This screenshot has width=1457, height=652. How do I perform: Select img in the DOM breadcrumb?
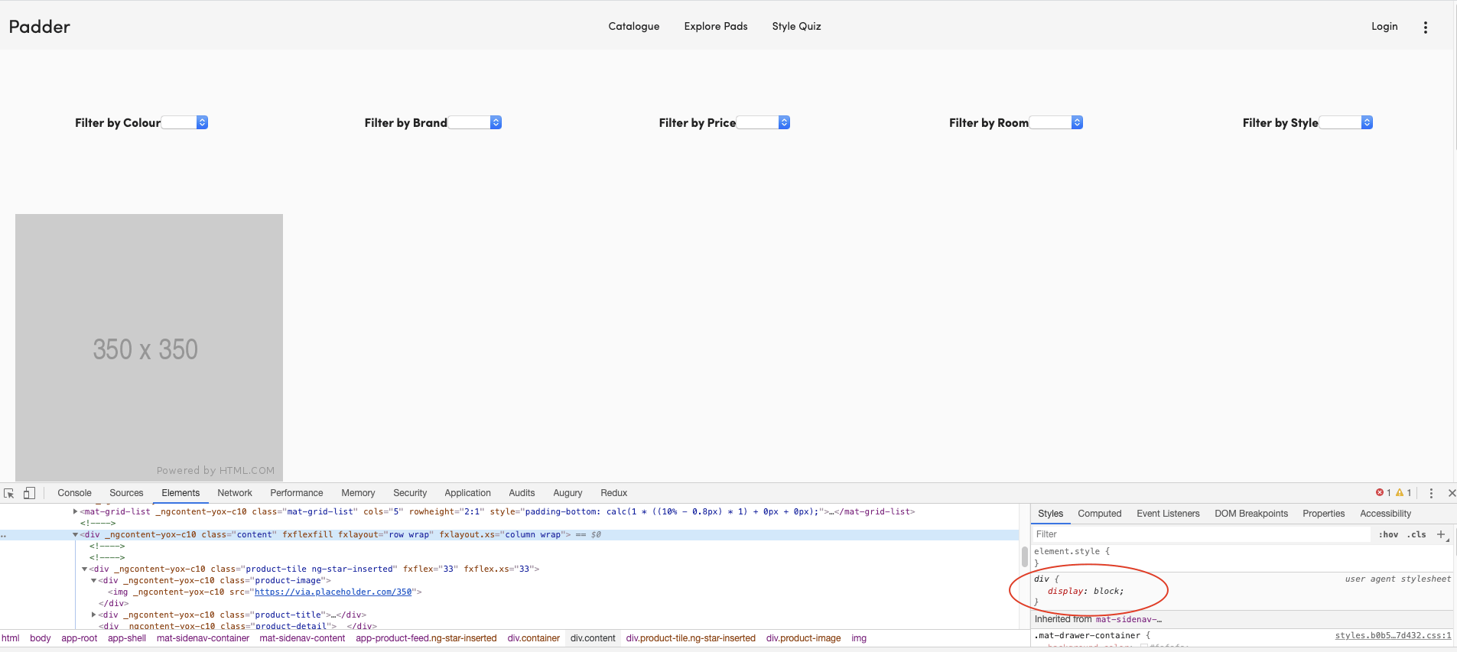tap(859, 638)
